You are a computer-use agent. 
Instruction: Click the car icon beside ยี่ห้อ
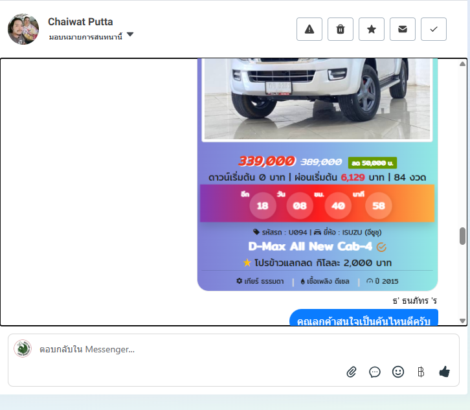(317, 232)
